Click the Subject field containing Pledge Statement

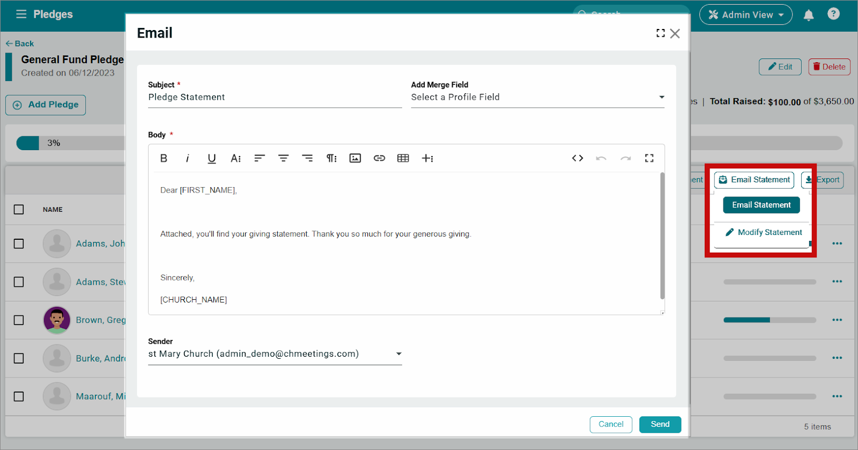(x=275, y=97)
